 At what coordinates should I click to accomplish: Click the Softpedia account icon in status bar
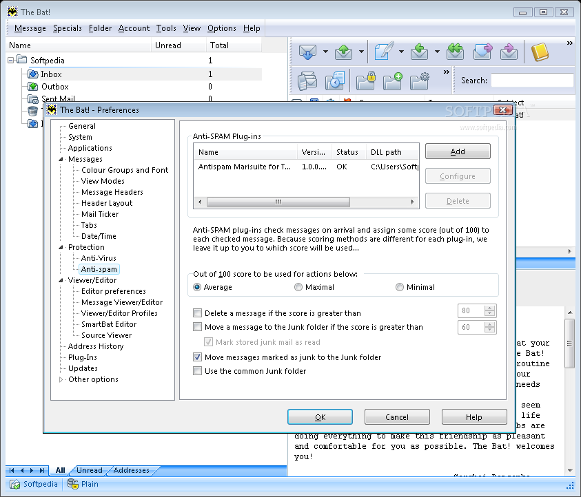pos(15,484)
